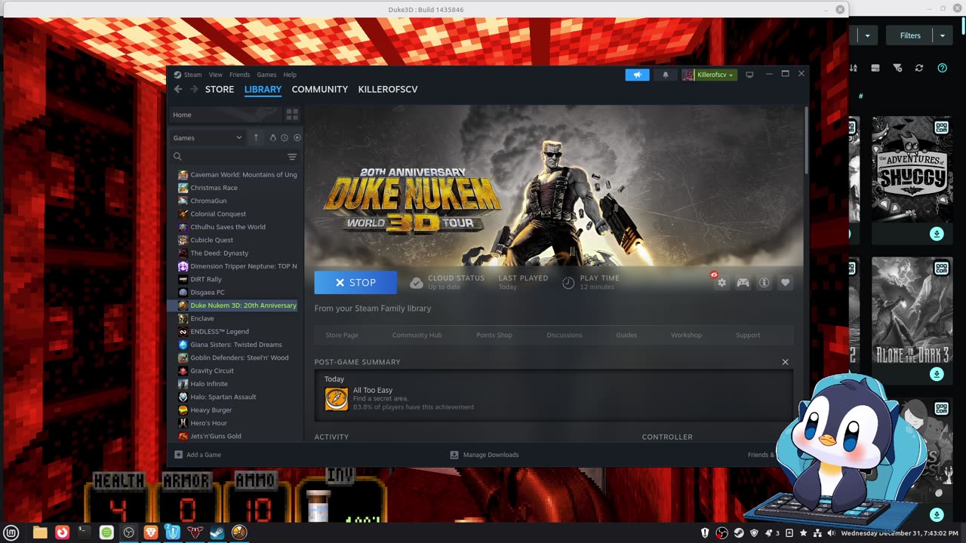
Task: Go back with Steam's back arrow
Action: click(178, 89)
